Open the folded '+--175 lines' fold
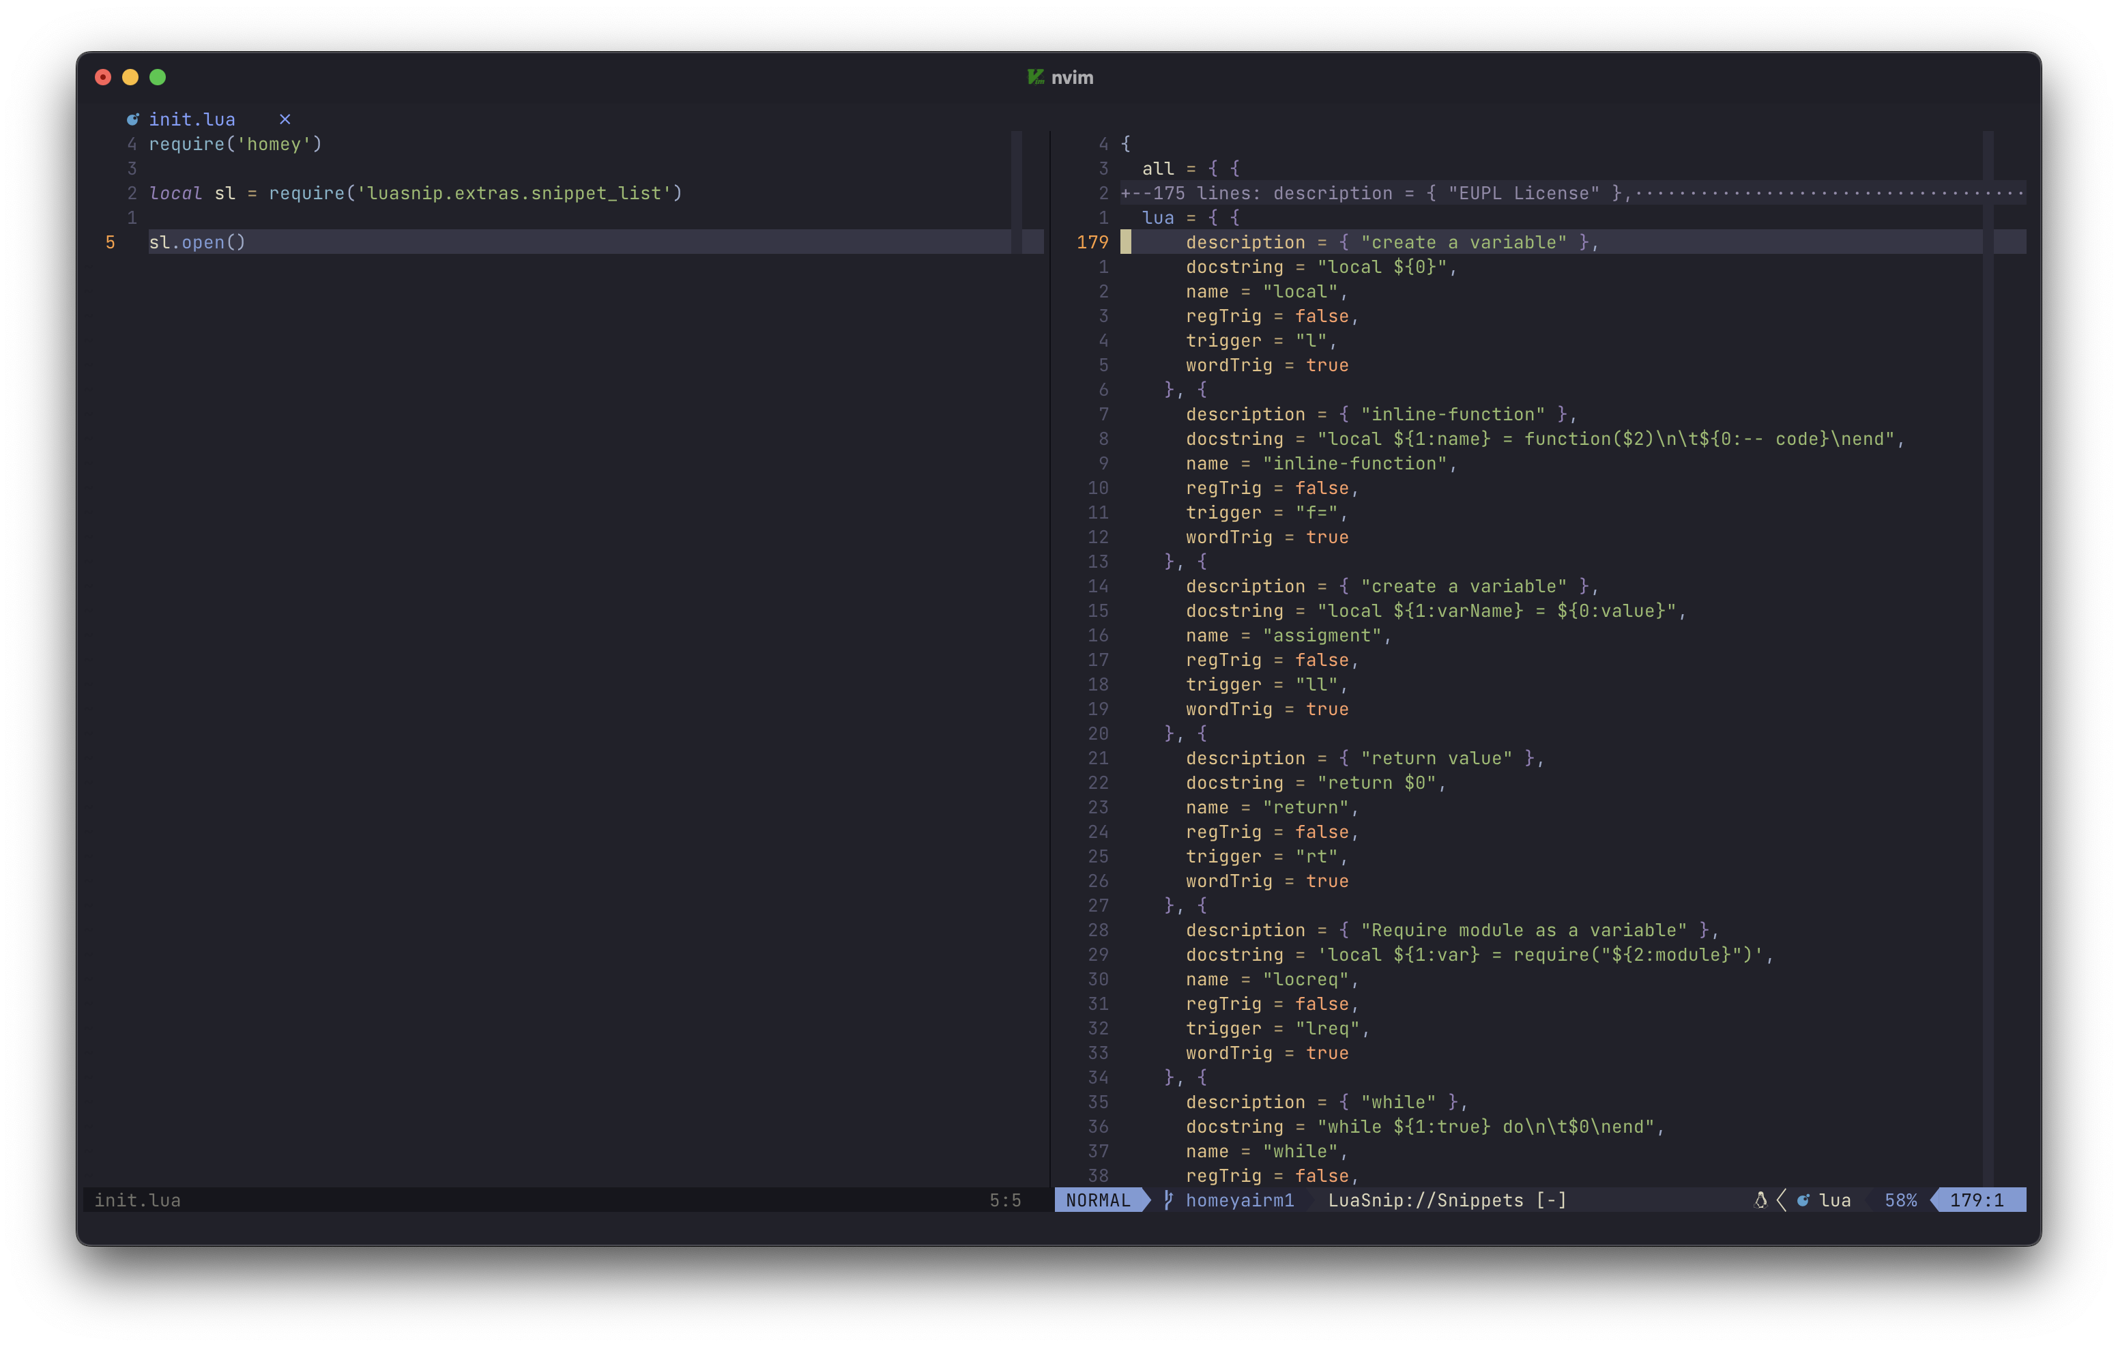The image size is (2118, 1347). point(1573,192)
